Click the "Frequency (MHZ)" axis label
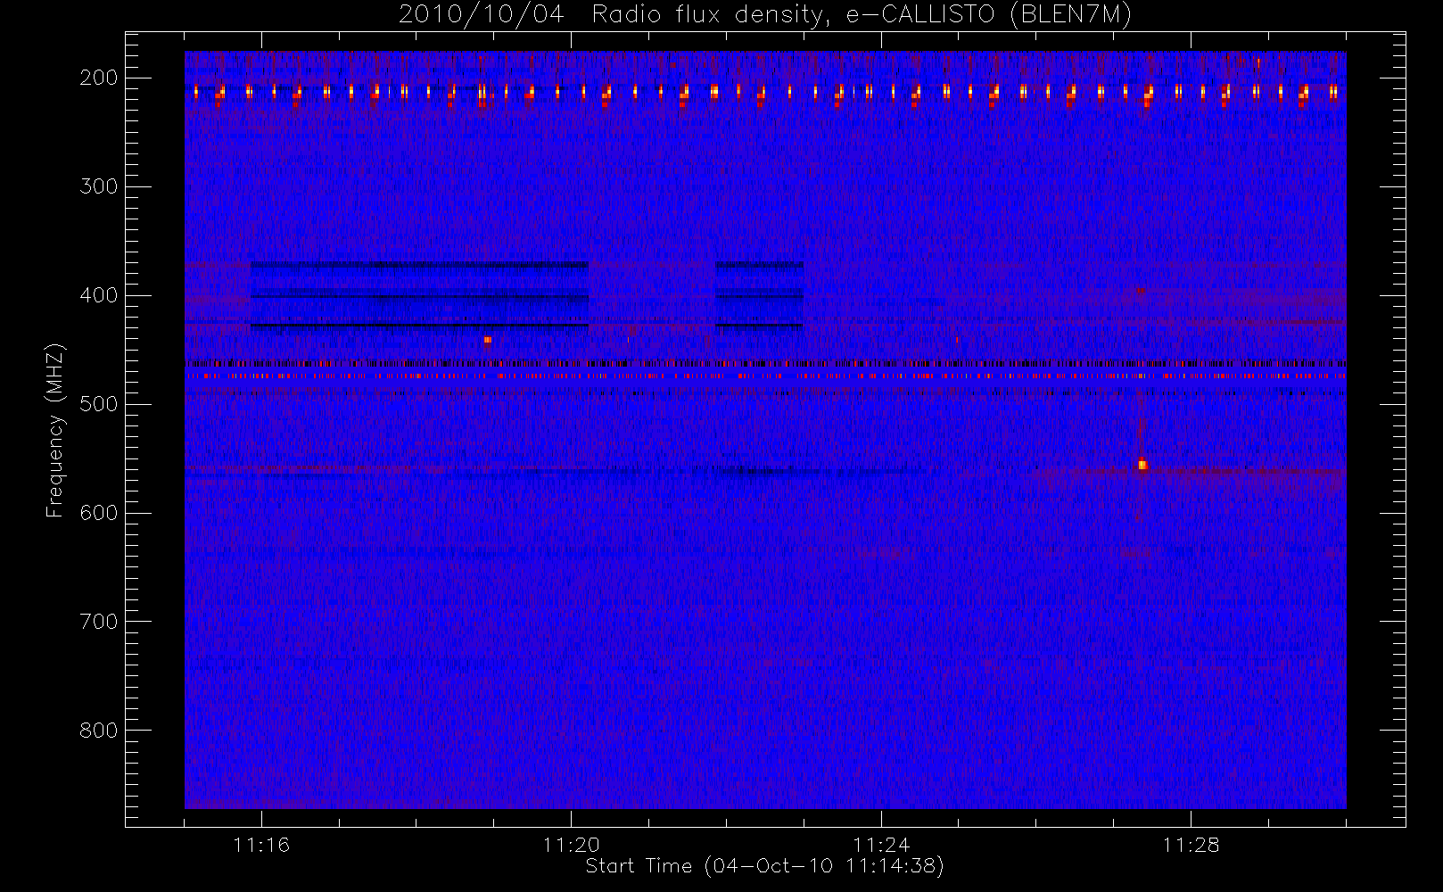 point(55,430)
